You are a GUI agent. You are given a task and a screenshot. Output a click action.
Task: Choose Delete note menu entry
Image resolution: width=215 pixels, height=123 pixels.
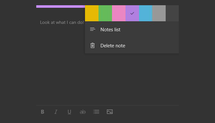pyautogui.click(x=132, y=46)
